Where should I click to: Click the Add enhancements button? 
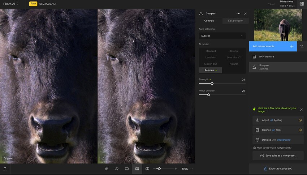pyautogui.click(x=273, y=46)
